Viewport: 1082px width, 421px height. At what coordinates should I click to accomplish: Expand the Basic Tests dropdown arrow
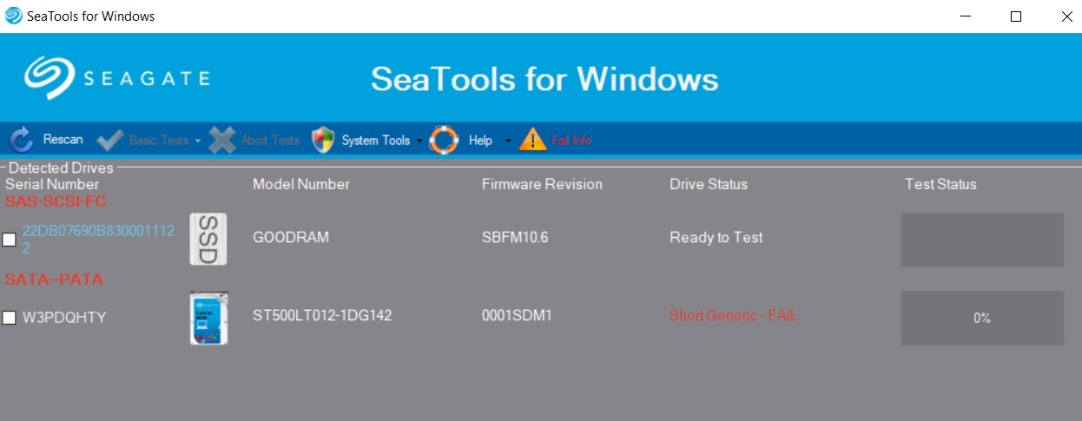pos(198,141)
